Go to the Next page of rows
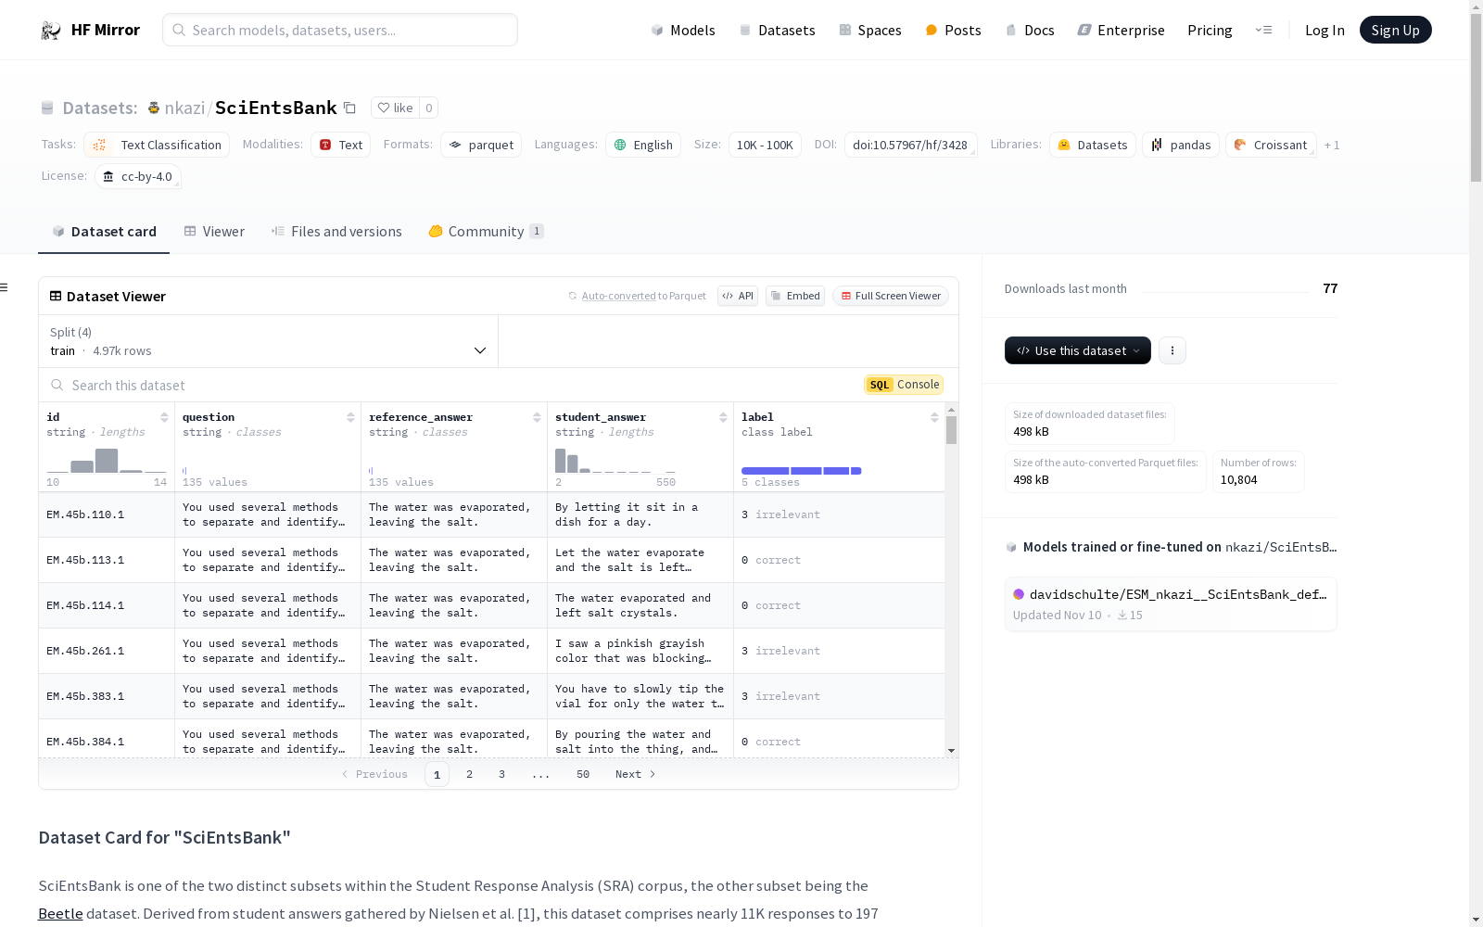 (636, 774)
